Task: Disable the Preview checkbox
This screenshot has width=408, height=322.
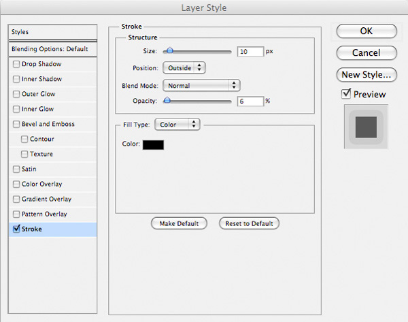Action: coord(346,93)
